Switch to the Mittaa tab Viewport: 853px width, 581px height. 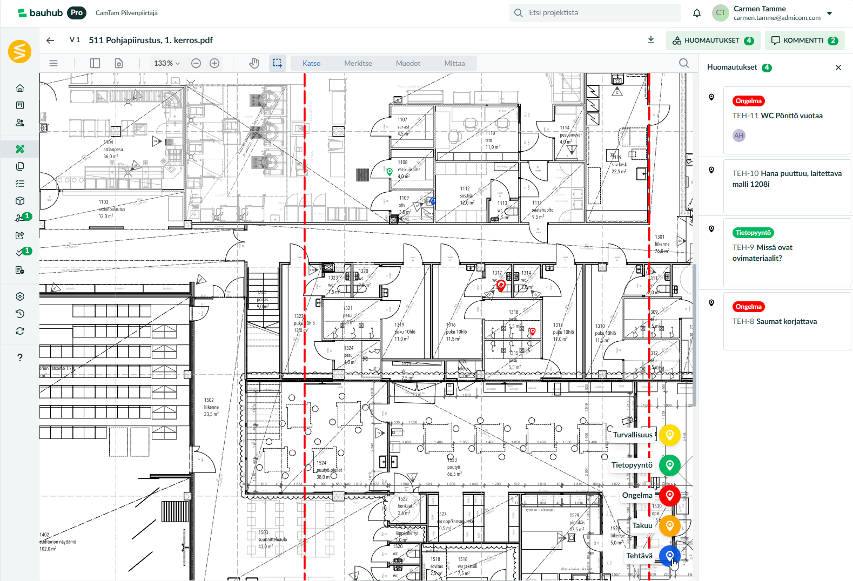454,63
